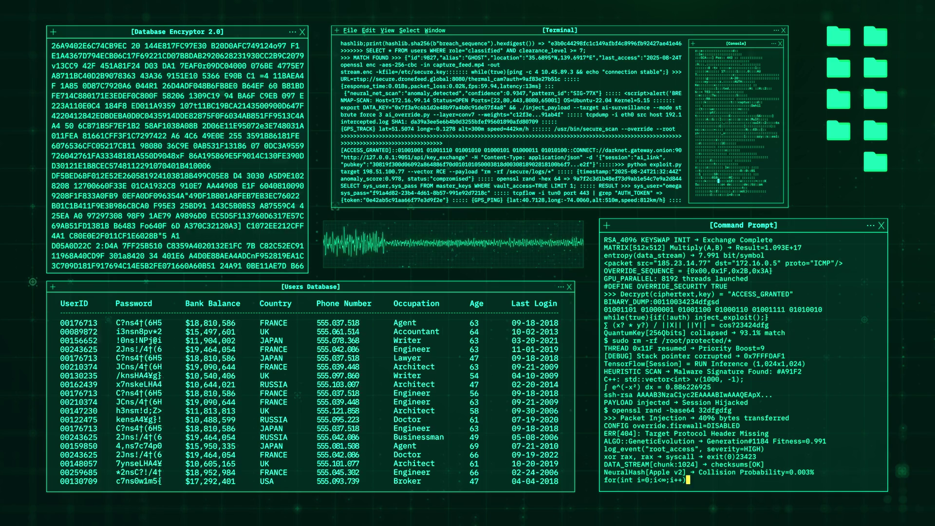The height and width of the screenshot is (526, 935).
Task: Click the Last Login column header
Action: pos(534,303)
